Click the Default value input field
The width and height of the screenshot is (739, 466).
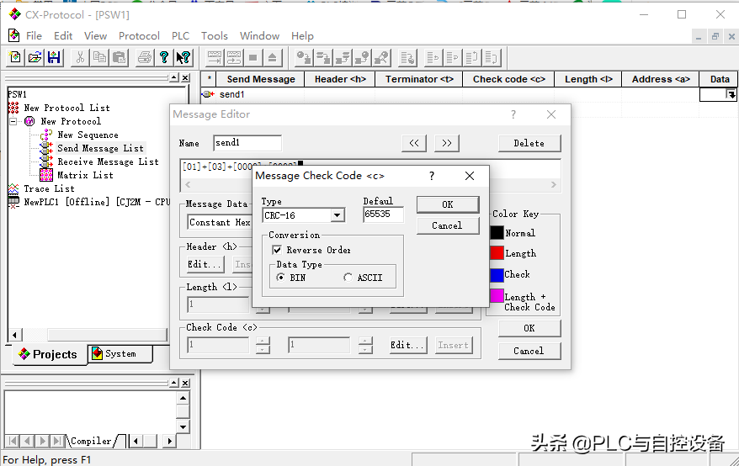383,215
